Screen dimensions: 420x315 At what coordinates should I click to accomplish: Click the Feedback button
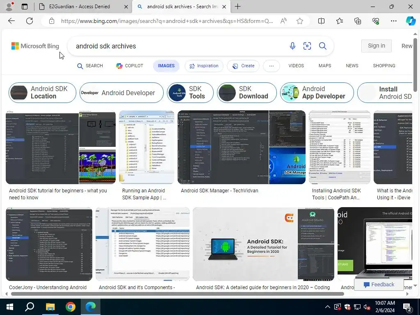pos(379,285)
